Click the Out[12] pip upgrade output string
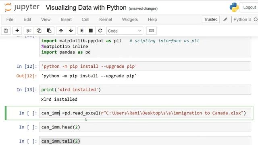Screen dimensions: 258x145 click(89, 76)
